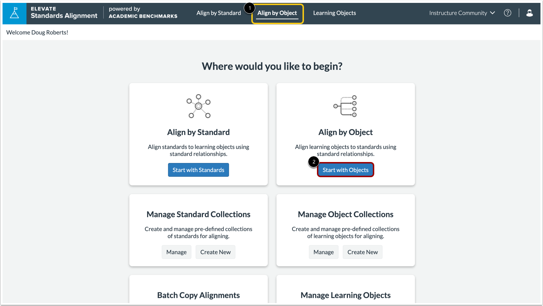Open the Learning Objects tab
543x306 pixels.
334,13
